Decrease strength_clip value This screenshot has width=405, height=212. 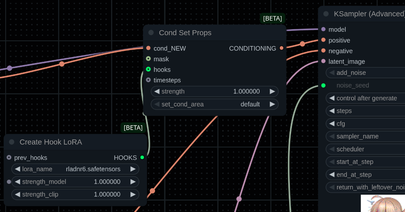click(17, 195)
